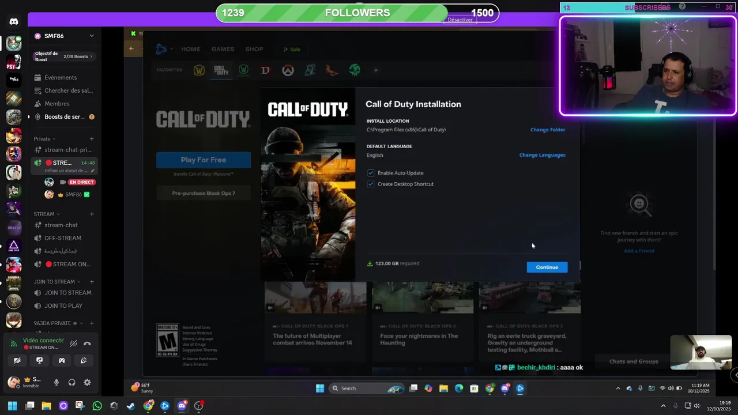Viewport: 738px width, 415px height.
Task: Add channel to STREAM category
Action: pos(92,214)
